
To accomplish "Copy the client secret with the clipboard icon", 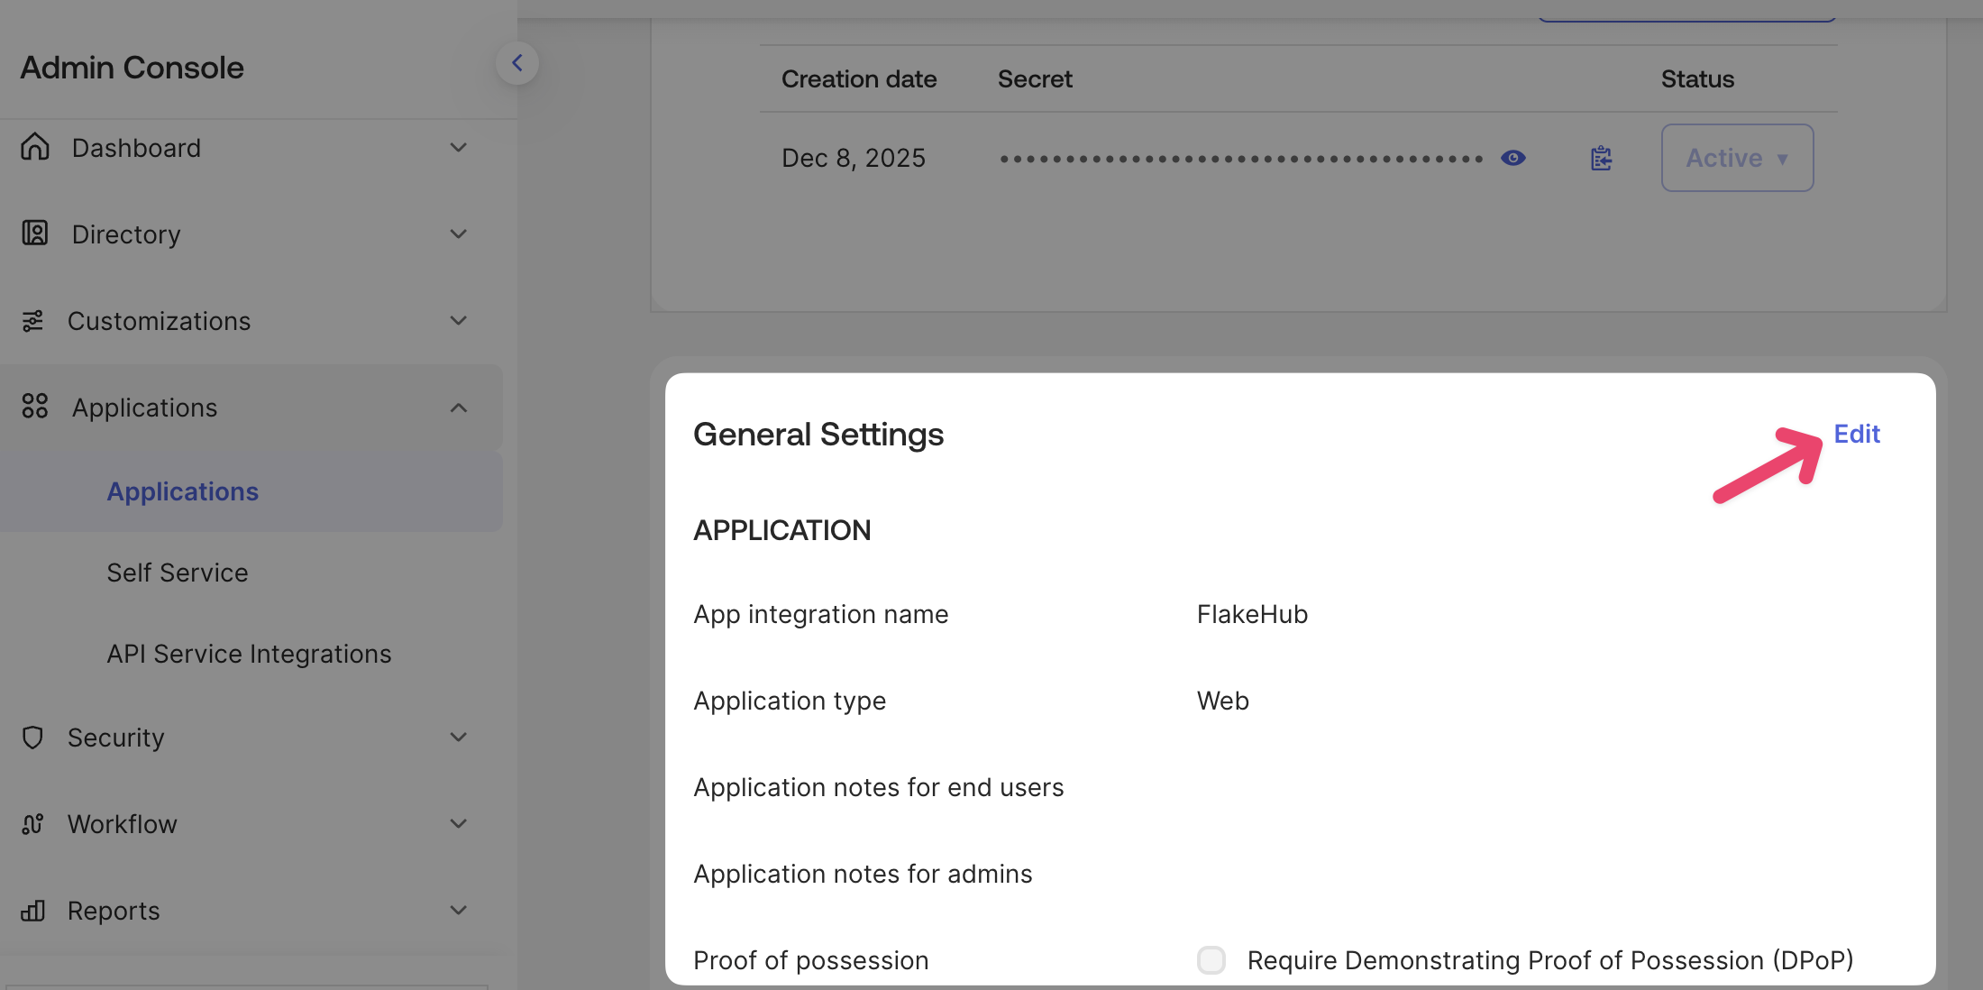I will coord(1601,158).
